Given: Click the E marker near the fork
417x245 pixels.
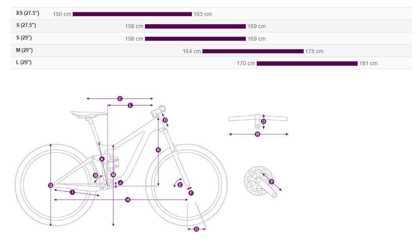Looking at the screenshot, I should (x=180, y=185).
